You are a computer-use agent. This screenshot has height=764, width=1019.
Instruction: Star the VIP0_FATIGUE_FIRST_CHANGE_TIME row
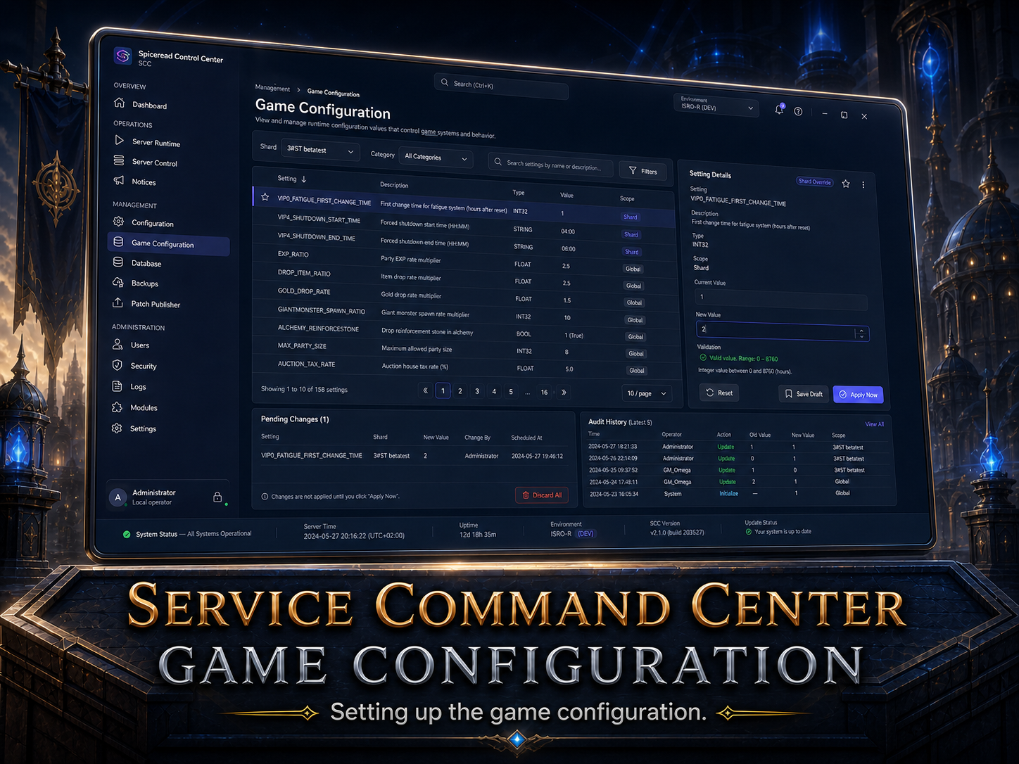pyautogui.click(x=265, y=197)
